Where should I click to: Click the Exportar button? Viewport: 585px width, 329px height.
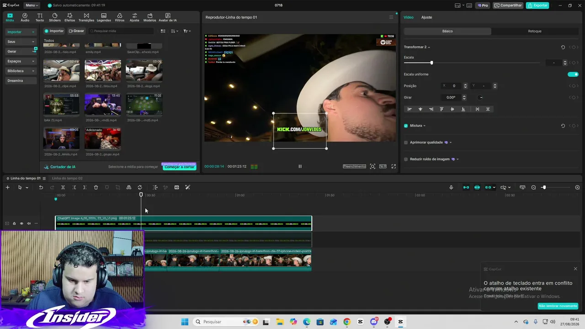coord(537,5)
